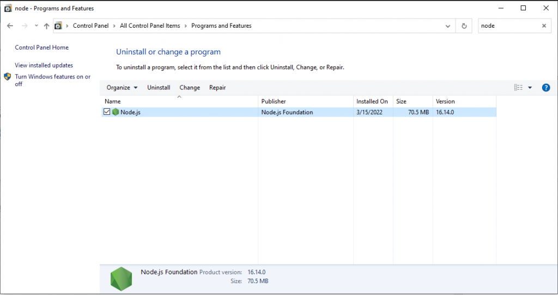558x295 pixels.
Task: Click the Control Panel icon in address bar
Action: 58,26
